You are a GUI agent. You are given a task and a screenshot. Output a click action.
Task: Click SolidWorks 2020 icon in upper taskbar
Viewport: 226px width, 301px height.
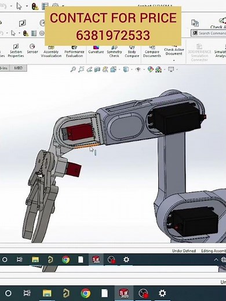click(x=96, y=260)
